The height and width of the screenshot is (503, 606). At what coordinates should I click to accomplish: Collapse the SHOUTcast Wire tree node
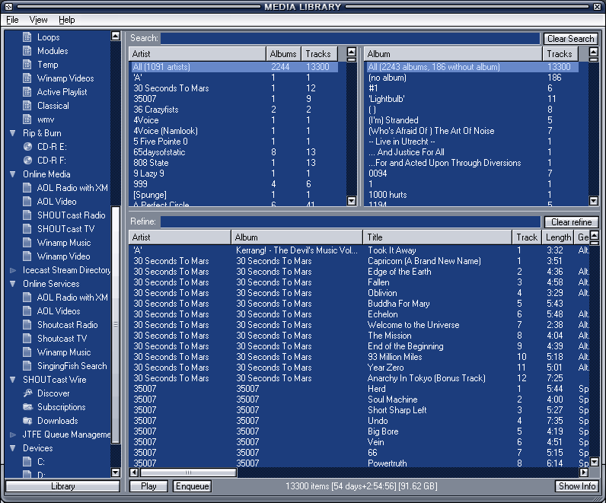pyautogui.click(x=13, y=380)
